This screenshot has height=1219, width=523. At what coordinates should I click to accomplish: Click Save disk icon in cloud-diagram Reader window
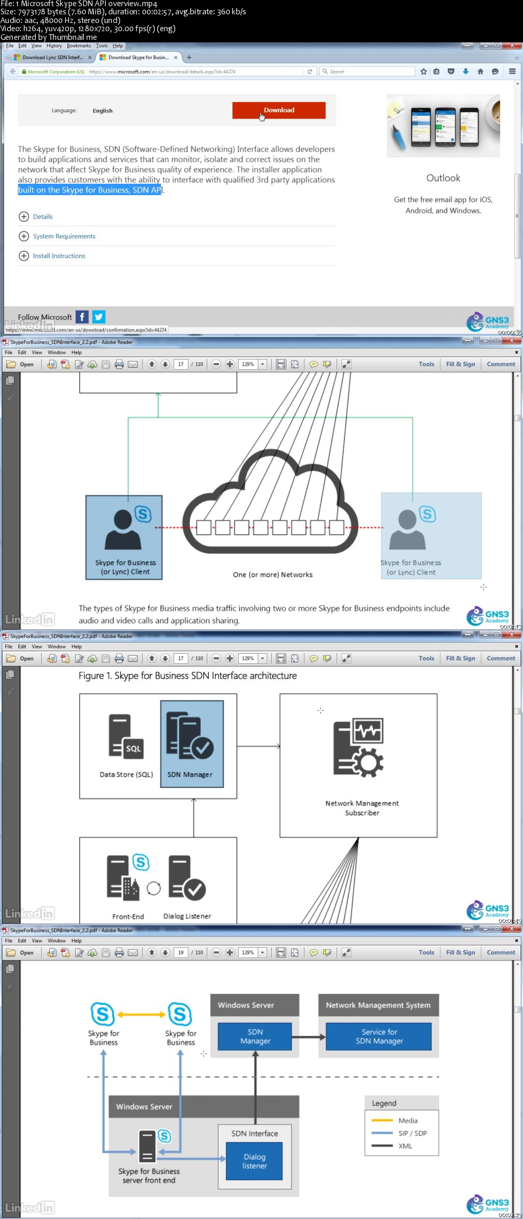(x=106, y=365)
